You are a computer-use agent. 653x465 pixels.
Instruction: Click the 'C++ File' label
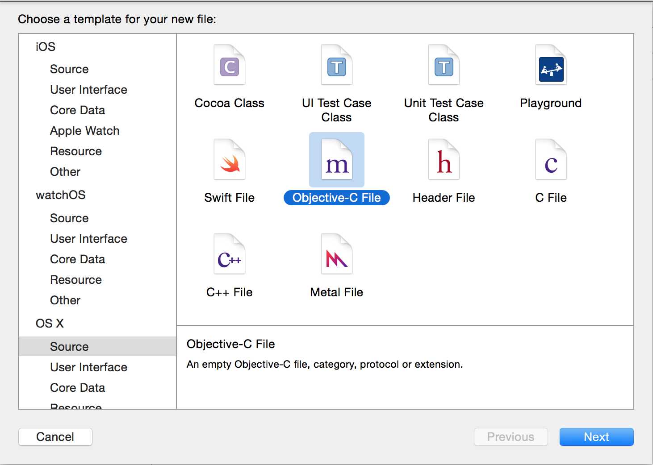click(230, 292)
